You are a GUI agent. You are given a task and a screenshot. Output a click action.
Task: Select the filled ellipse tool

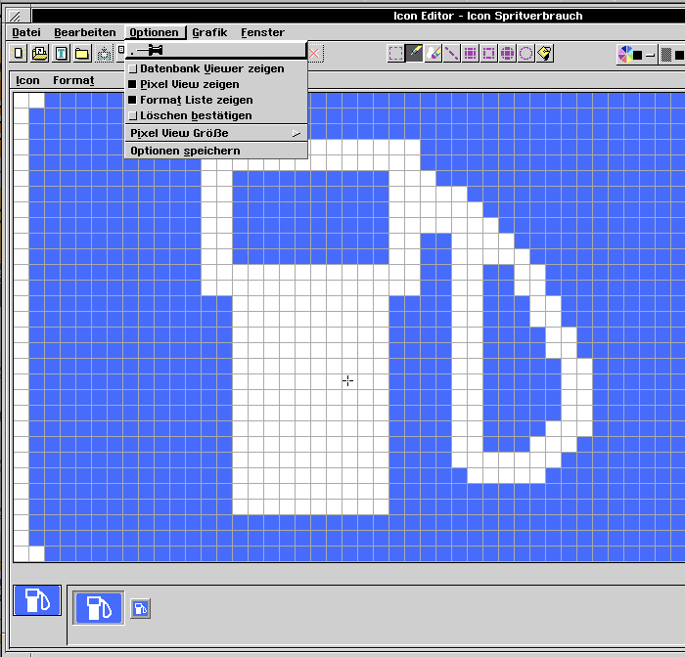point(508,54)
